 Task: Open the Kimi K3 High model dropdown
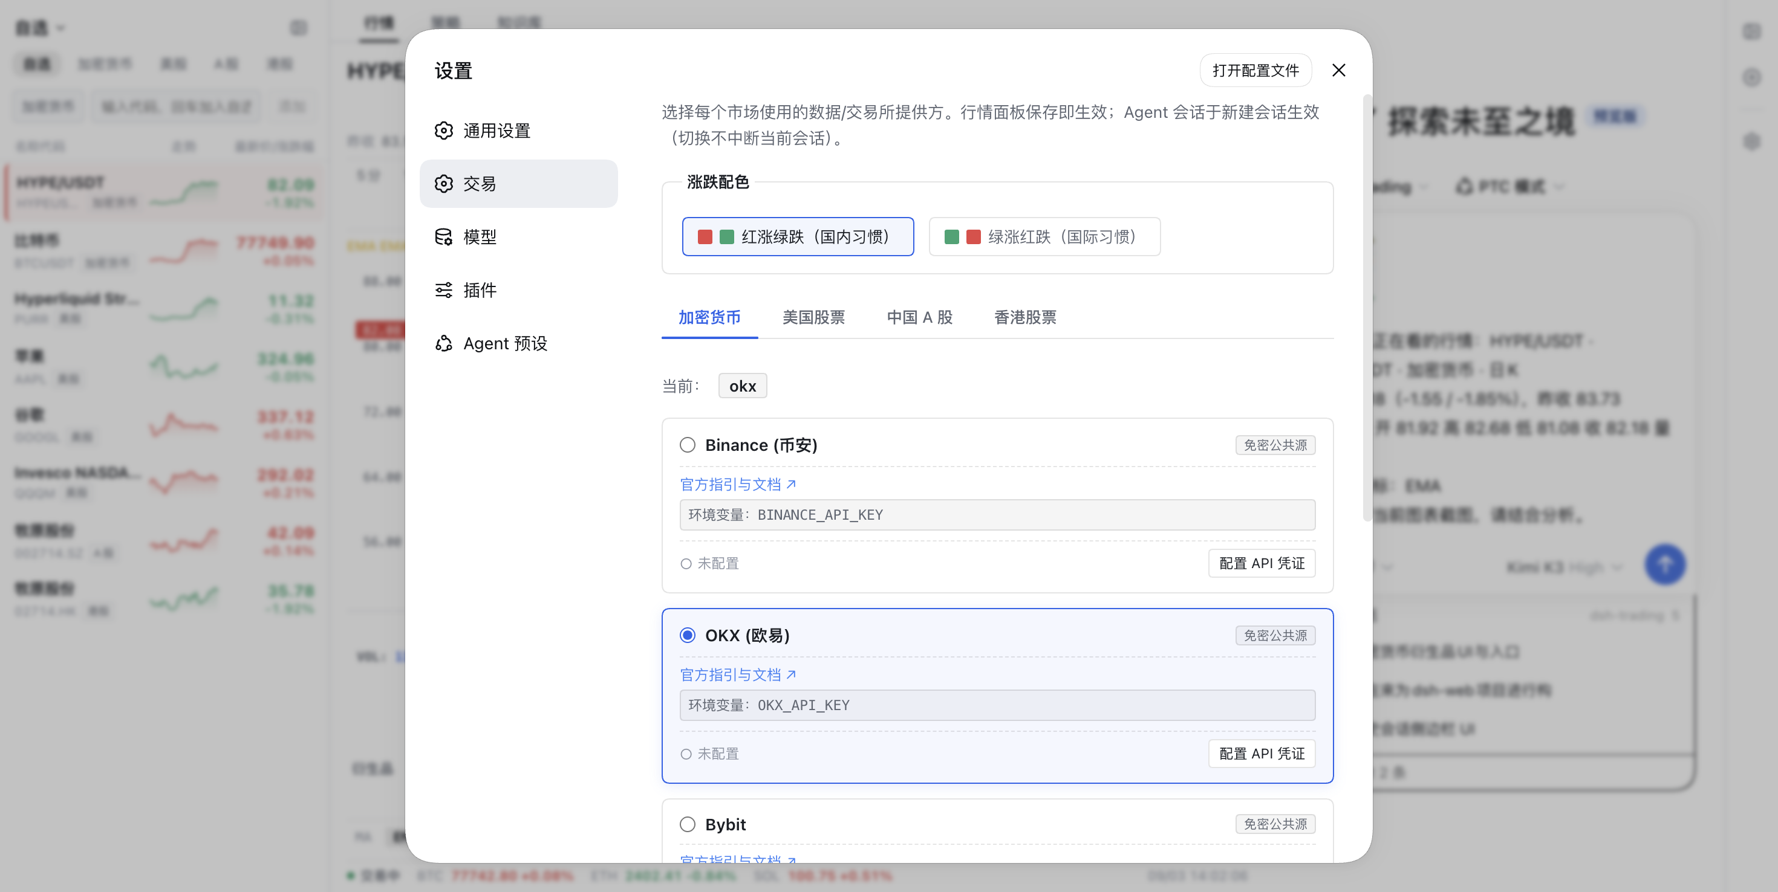(1563, 567)
